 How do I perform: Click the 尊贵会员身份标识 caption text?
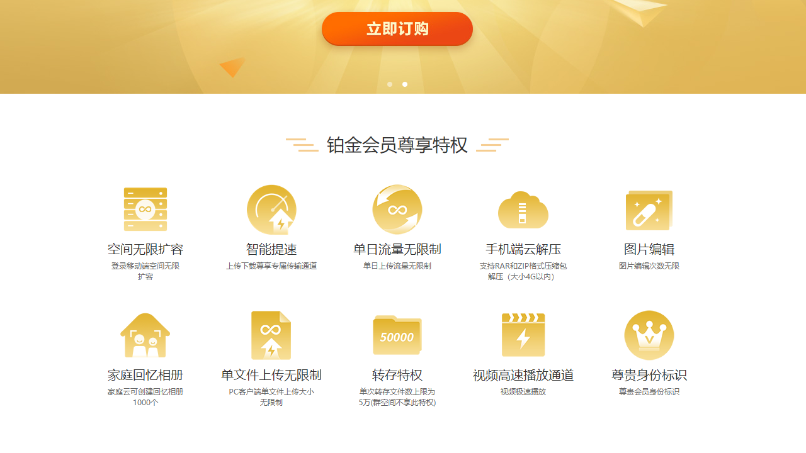tap(649, 391)
